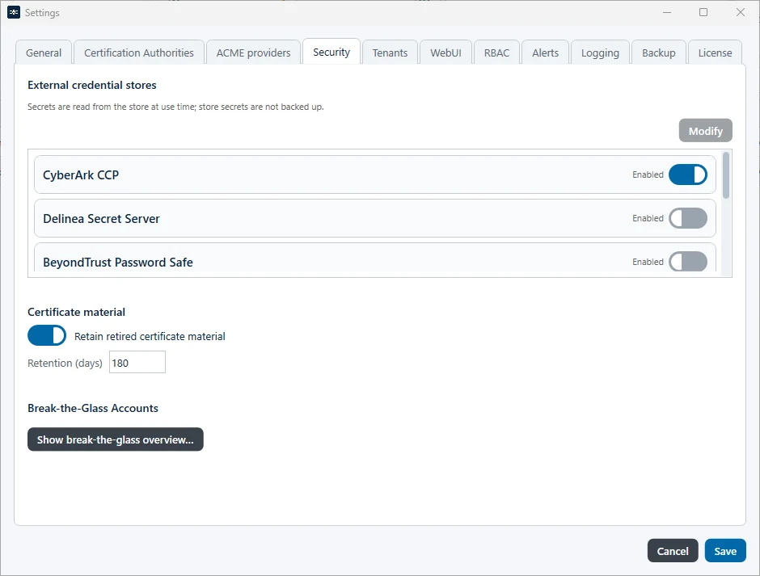Enable BeyondTrust Password Safe toggle
760x576 pixels.
(688, 262)
